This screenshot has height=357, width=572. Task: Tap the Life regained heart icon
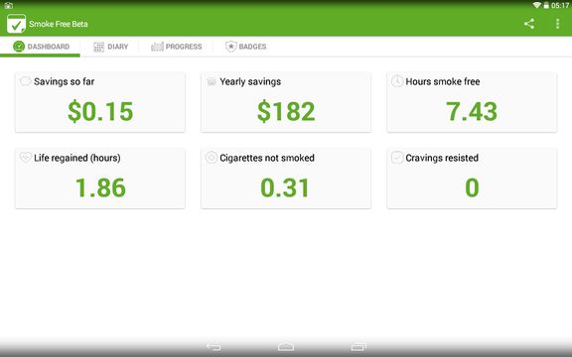pos(25,158)
